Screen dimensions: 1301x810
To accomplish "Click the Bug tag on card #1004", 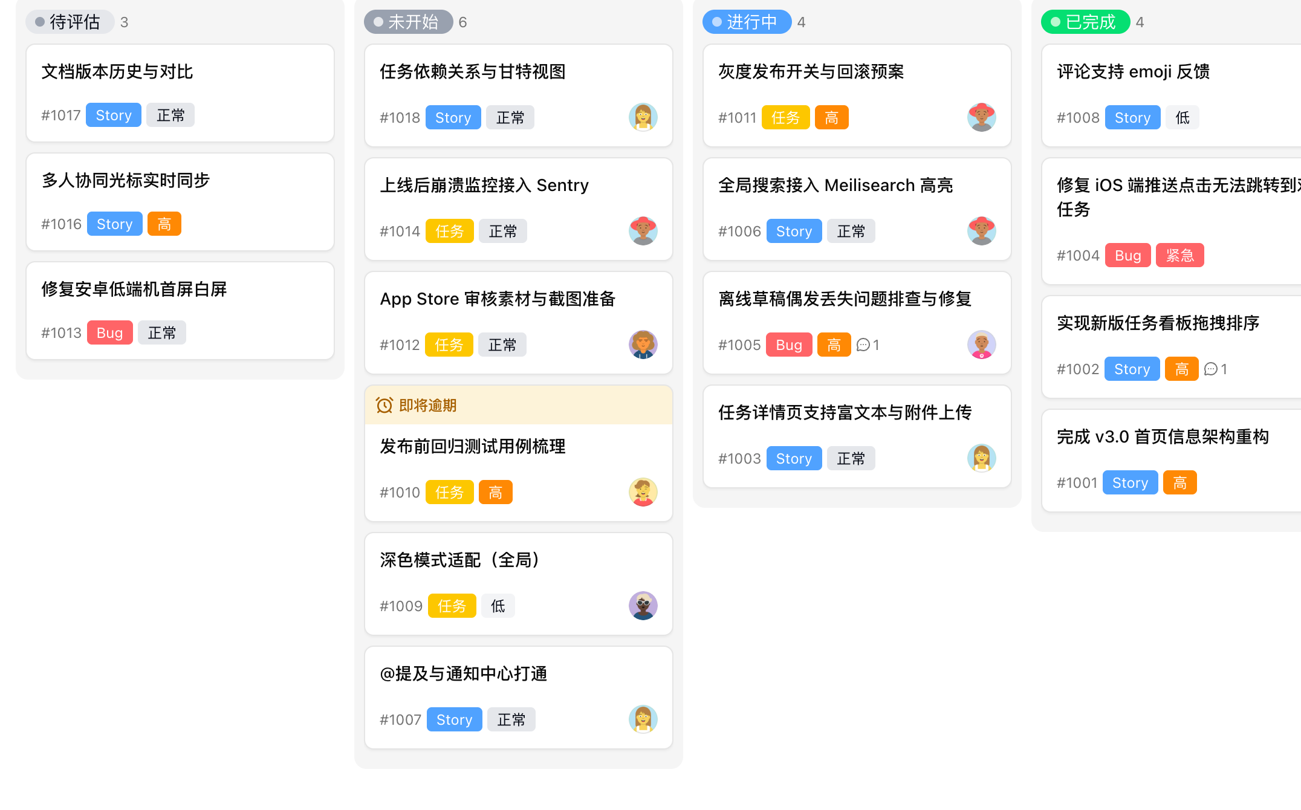I will 1128,255.
